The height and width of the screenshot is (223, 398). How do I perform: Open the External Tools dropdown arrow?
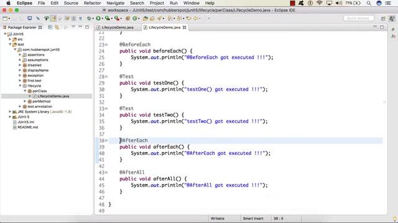pos(121,19)
